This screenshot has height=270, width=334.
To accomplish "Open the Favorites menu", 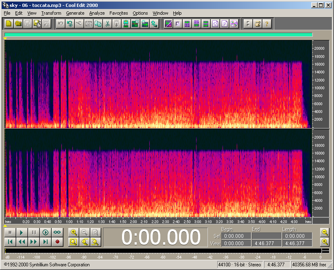I will (x=118, y=13).
